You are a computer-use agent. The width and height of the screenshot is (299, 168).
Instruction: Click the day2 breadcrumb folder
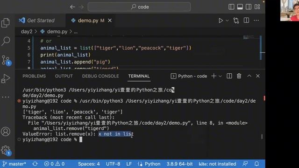pos(27,31)
